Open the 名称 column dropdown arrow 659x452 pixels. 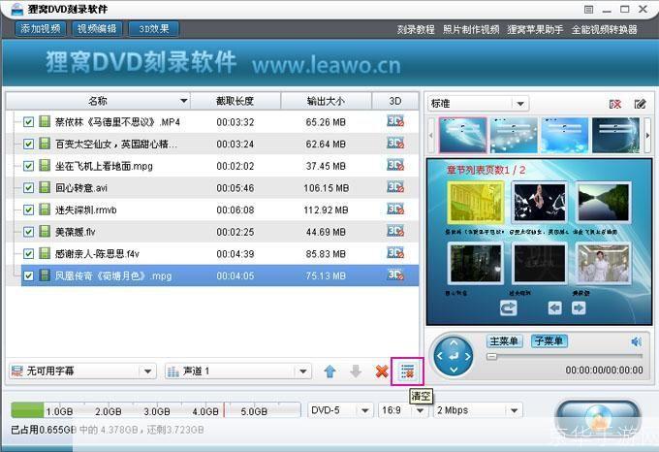[x=184, y=101]
